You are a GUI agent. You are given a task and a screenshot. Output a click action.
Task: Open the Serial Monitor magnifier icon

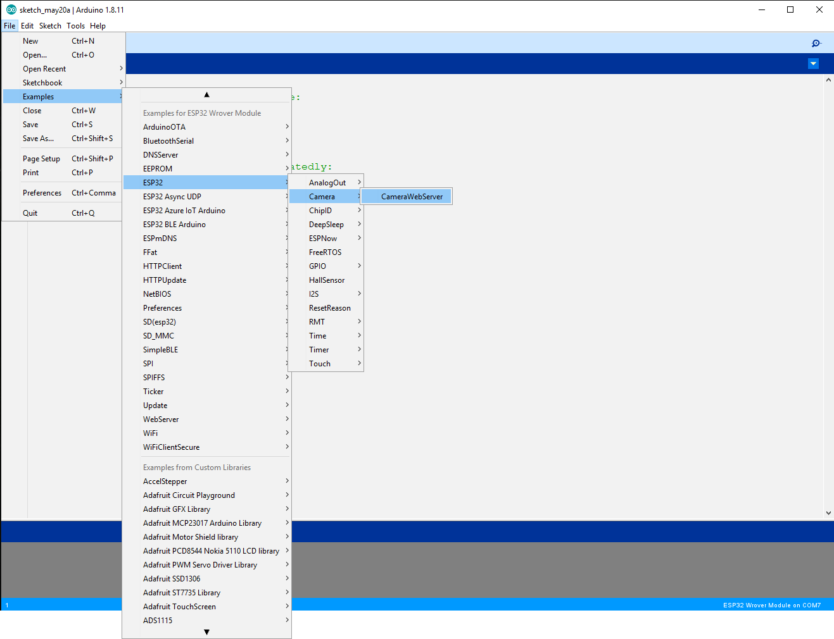point(816,43)
